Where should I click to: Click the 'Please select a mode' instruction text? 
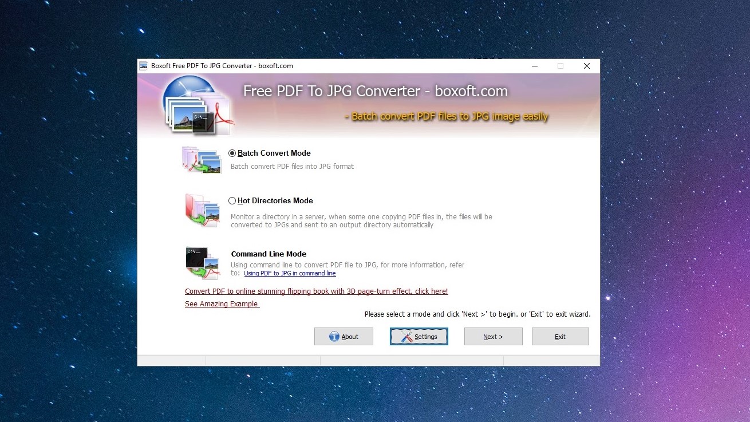477,314
